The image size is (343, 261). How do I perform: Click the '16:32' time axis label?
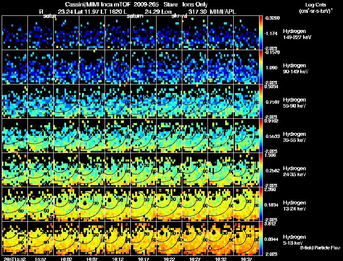pos(221,259)
